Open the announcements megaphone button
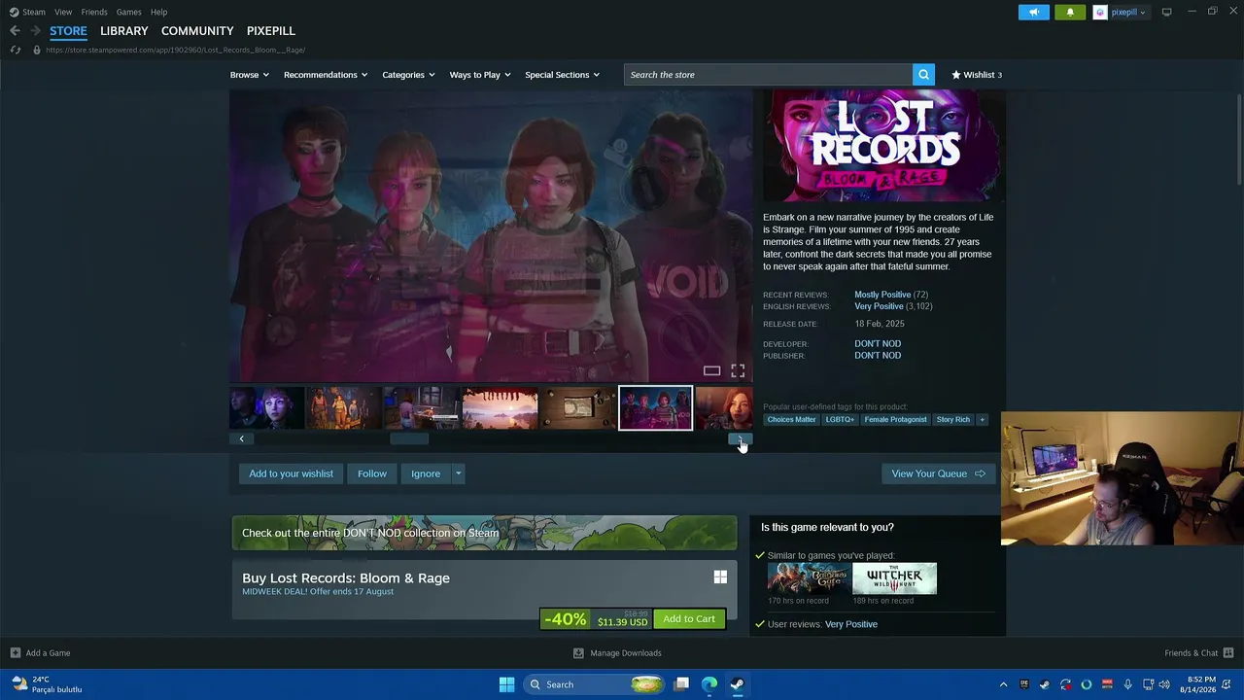 tap(1034, 12)
